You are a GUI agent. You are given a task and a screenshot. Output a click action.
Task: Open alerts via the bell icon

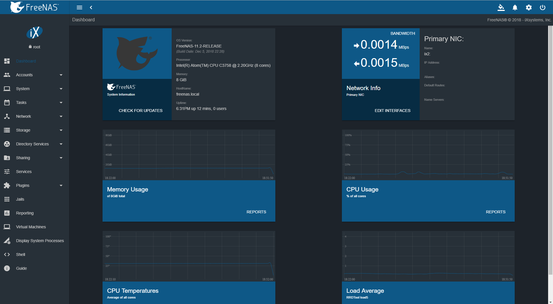point(515,7)
